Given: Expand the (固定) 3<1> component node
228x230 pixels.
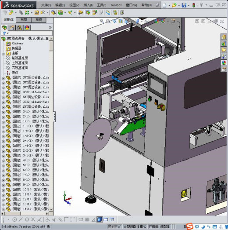Looking at the screenshot, I should click(4, 112).
